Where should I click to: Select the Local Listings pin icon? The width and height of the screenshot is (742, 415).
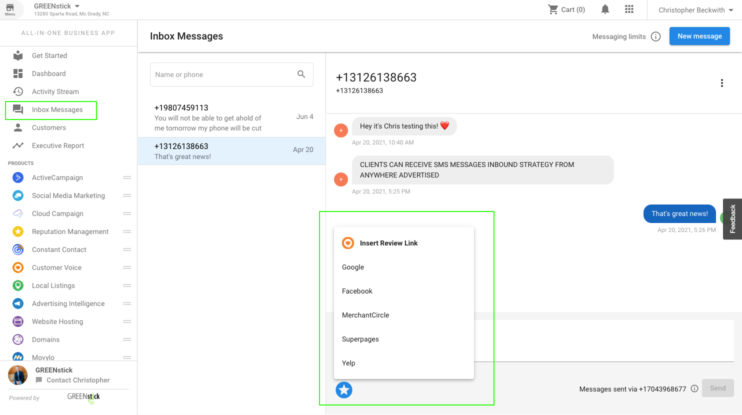(18, 285)
